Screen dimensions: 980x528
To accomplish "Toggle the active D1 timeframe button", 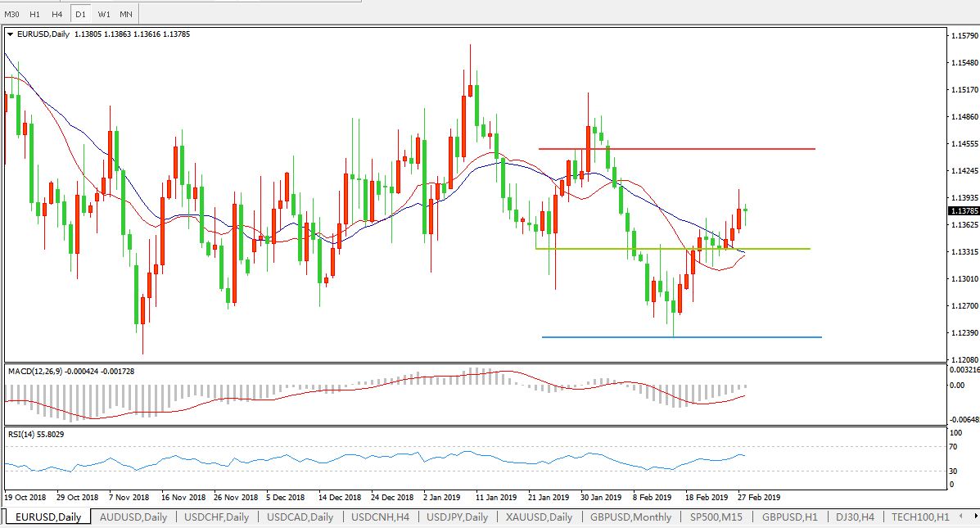I will click(80, 14).
